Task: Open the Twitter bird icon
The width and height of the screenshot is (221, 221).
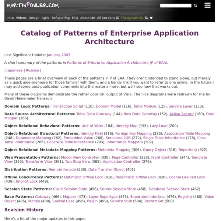Action: (151, 18)
